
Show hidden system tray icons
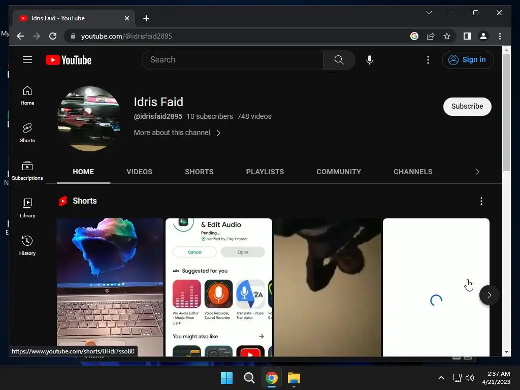coord(441,378)
